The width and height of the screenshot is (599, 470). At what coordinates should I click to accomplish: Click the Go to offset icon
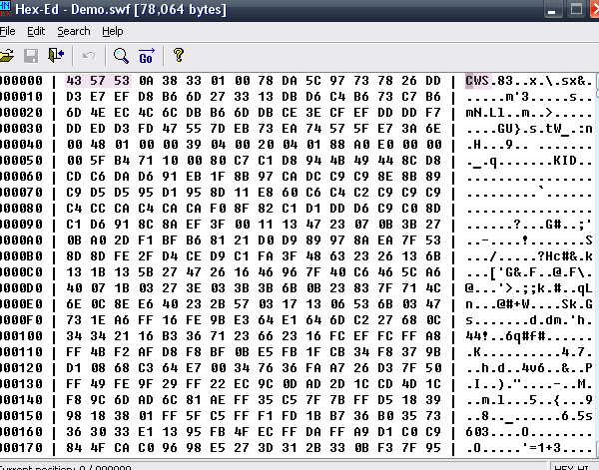(146, 55)
